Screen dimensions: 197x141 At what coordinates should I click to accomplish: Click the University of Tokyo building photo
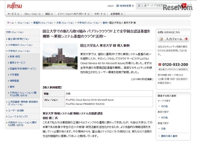point(60,57)
